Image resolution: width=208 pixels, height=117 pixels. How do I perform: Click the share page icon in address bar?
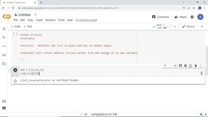pos(189,8)
